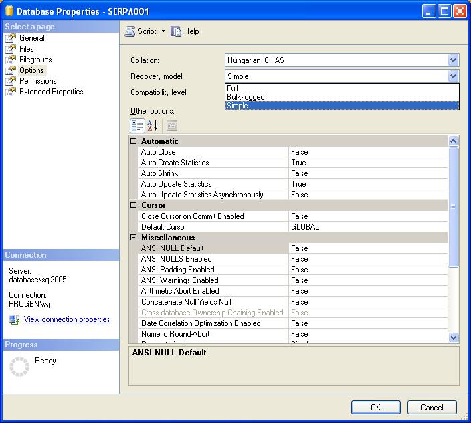Open the General page
This screenshot has height=423, width=471.
(31, 38)
